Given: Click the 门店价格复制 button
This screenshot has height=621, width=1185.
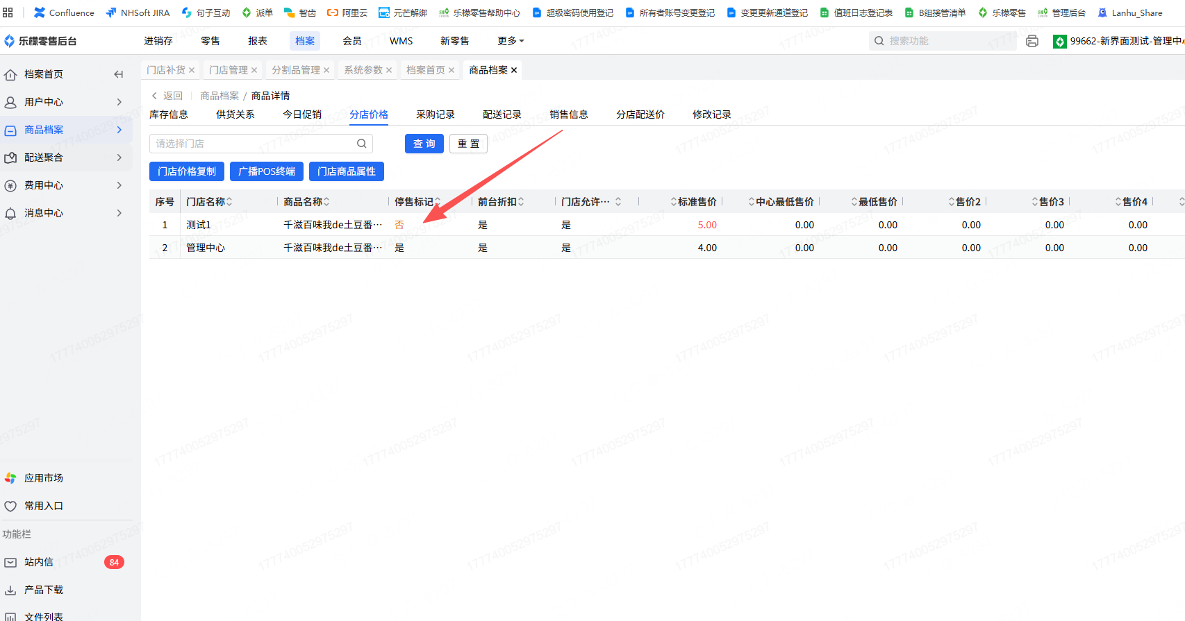Looking at the screenshot, I should click(x=187, y=171).
